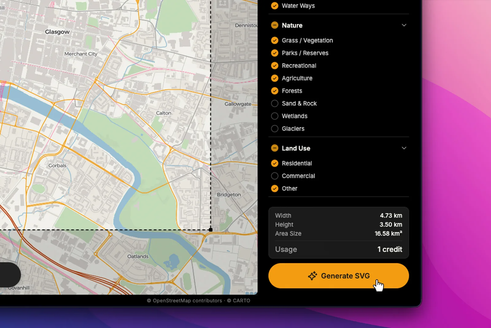491x328 pixels.
Task: Click the Calton map label
Action: pos(164,113)
